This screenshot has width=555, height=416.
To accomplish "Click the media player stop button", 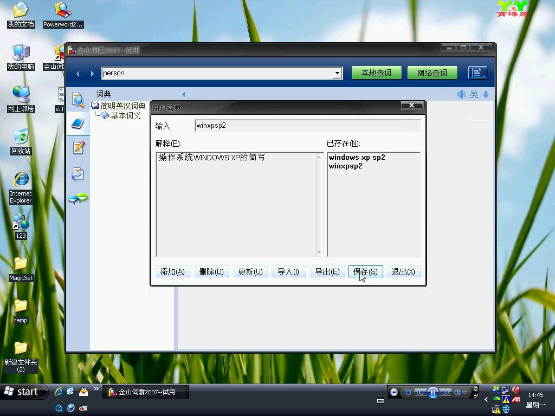I will pyautogui.click(x=408, y=392).
